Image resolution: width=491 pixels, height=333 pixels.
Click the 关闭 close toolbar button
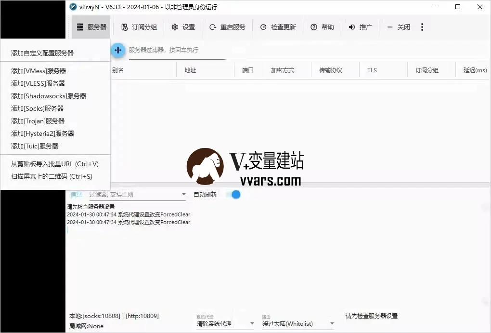pyautogui.click(x=399, y=27)
